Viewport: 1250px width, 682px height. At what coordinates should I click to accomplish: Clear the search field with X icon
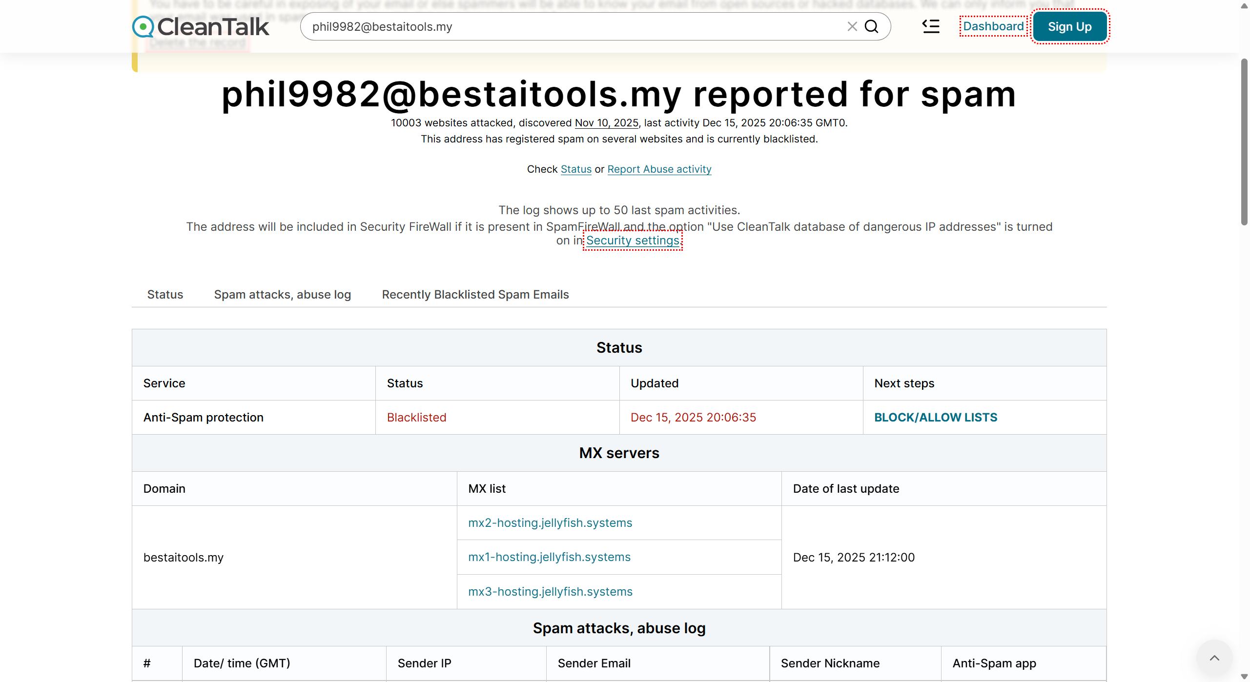click(x=852, y=26)
